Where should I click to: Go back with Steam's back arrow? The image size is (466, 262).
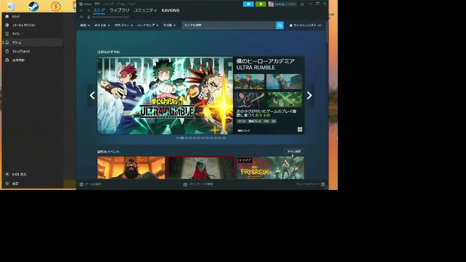pos(82,10)
